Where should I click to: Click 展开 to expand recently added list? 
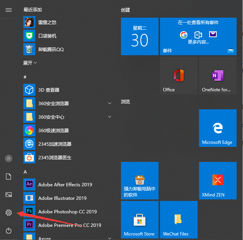pyautogui.click(x=30, y=63)
